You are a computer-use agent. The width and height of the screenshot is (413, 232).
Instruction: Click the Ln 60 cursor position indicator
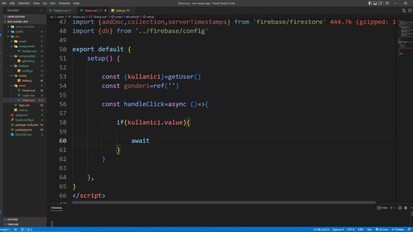pyautogui.click(x=321, y=229)
